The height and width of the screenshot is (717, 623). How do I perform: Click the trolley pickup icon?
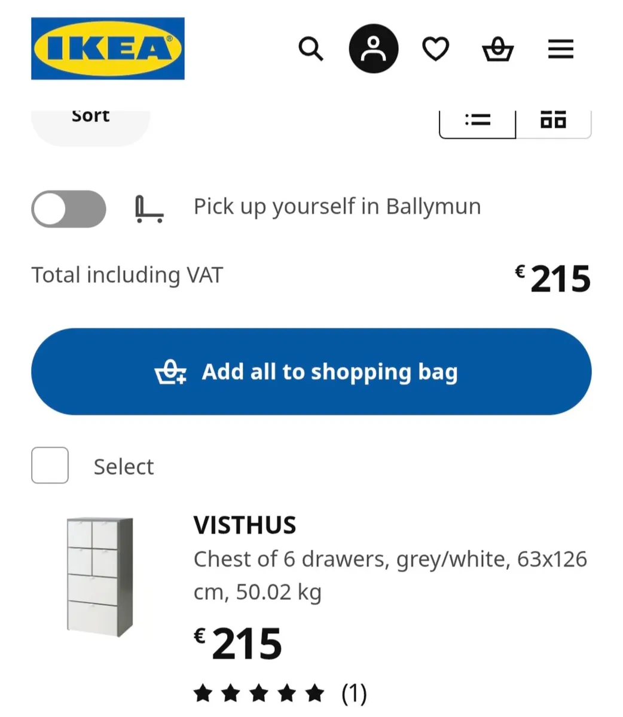[x=149, y=209]
